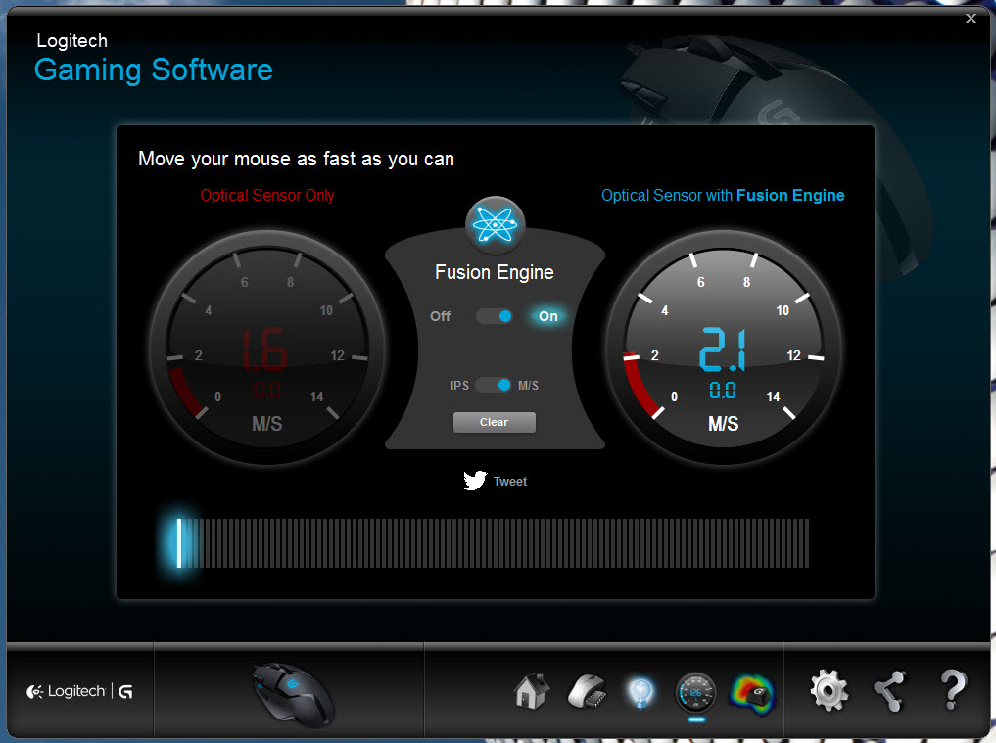Click the glowing "On" label
Image resolution: width=996 pixels, height=743 pixels.
548,316
